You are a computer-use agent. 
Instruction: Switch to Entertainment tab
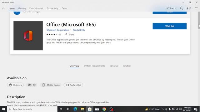[36, 8]
